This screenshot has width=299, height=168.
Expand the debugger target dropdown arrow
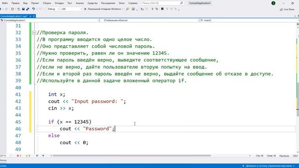click(x=122, y=9)
